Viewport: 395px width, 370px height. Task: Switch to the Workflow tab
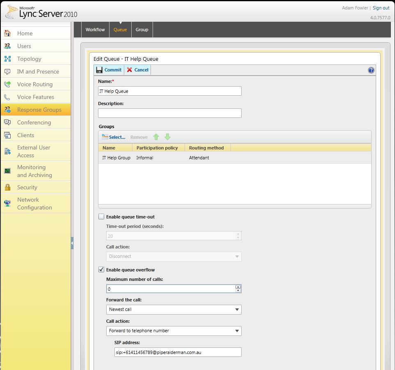coord(95,30)
